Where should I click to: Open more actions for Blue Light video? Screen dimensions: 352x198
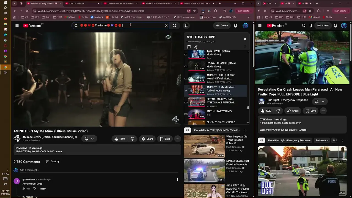(x=323, y=111)
